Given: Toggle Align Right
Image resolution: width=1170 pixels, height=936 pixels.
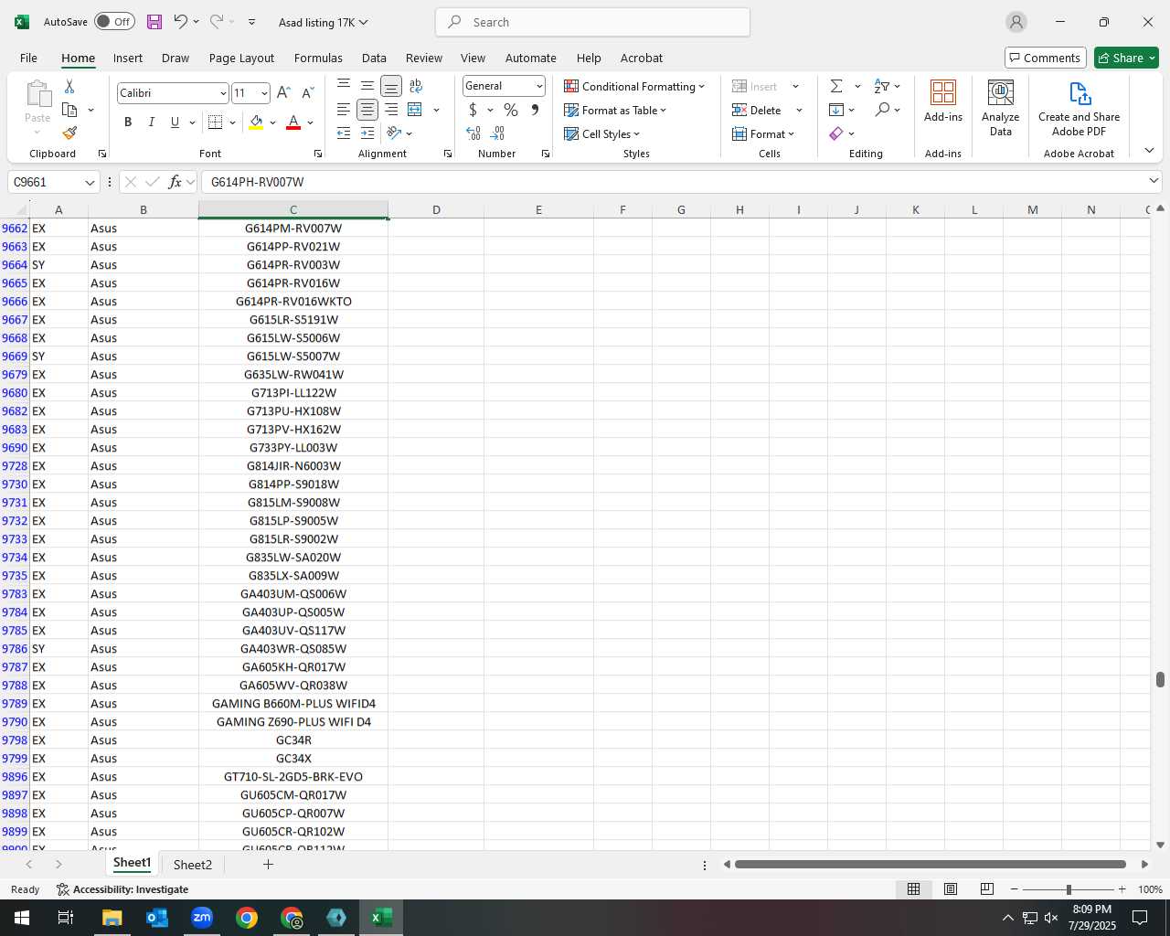Looking at the screenshot, I should [391, 110].
